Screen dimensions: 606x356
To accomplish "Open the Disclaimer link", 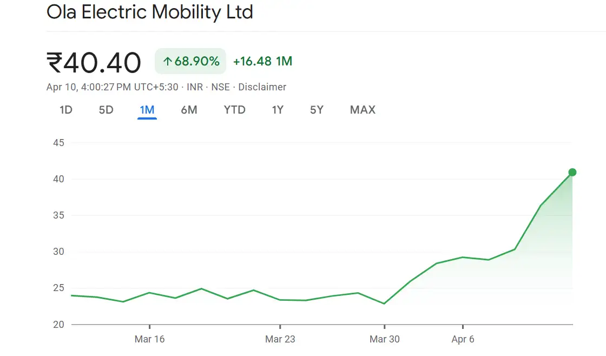I will pyautogui.click(x=262, y=87).
